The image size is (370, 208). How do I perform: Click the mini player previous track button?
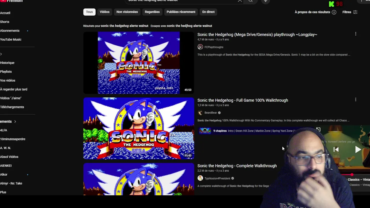point(336,149)
